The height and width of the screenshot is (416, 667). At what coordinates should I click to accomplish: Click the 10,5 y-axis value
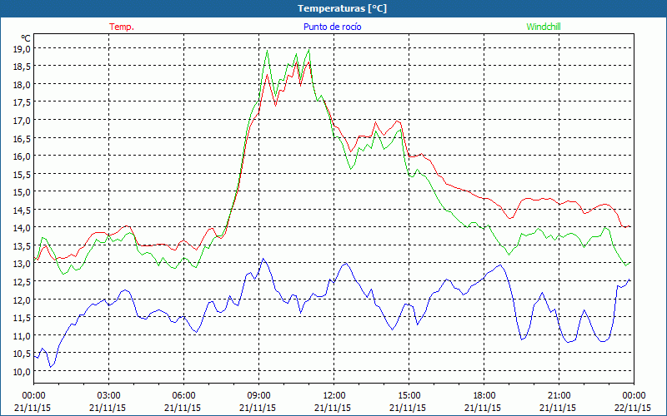click(x=23, y=353)
